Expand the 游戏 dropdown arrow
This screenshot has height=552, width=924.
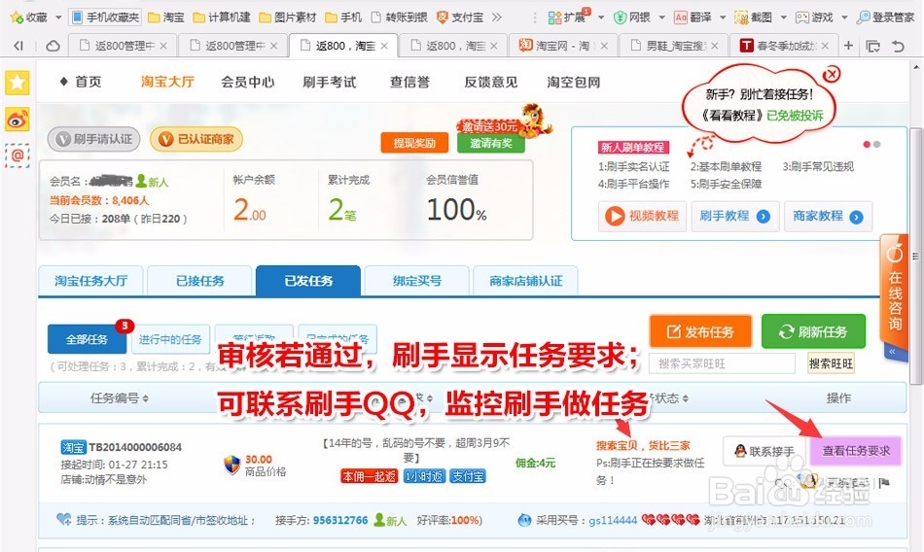[844, 17]
